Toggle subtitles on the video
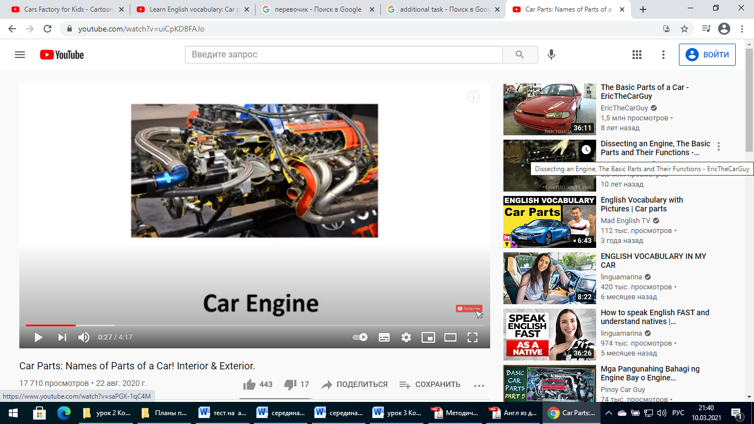754x424 pixels. click(384, 337)
